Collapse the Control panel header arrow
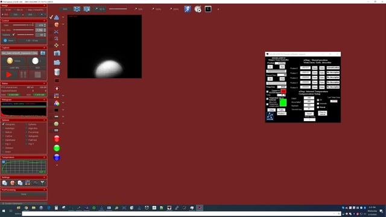Image resolution: width=386 pixels, height=217 pixels. 44,20
